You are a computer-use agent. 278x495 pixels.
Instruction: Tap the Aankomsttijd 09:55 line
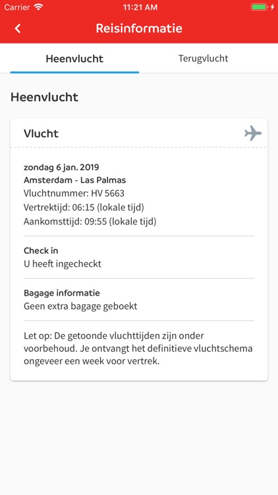90,222
